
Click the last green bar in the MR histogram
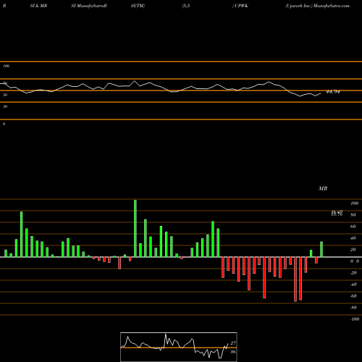[x=321, y=249]
